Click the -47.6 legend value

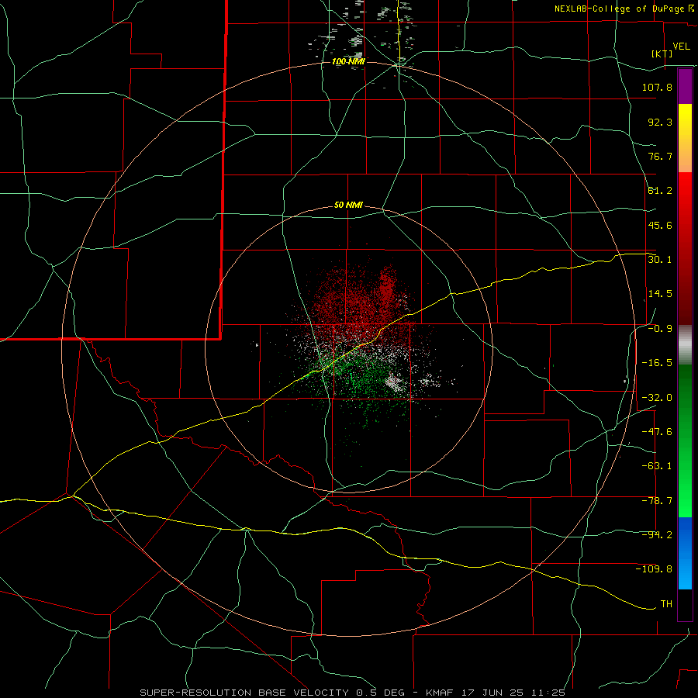coord(657,432)
